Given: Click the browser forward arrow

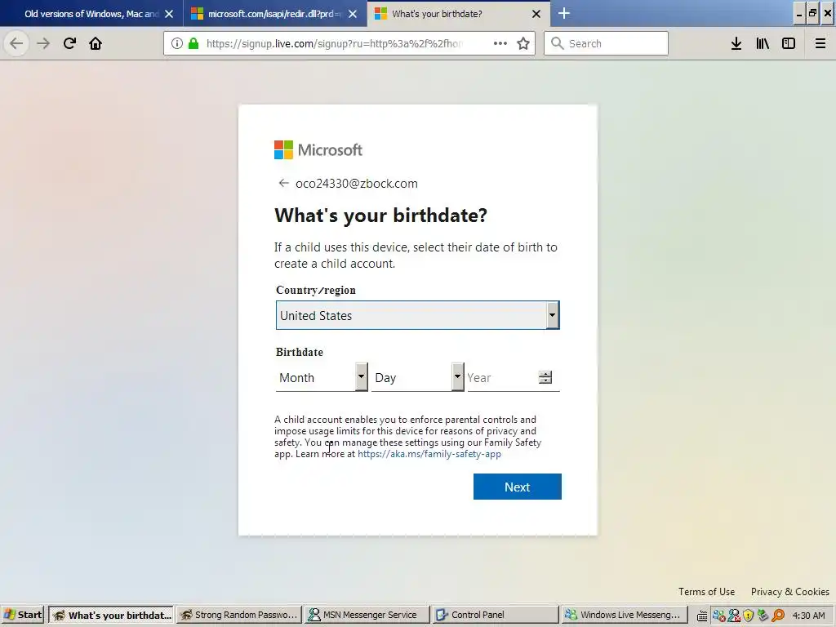Looking at the screenshot, I should point(43,43).
